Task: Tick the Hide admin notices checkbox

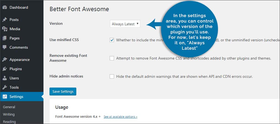Action: [112, 76]
